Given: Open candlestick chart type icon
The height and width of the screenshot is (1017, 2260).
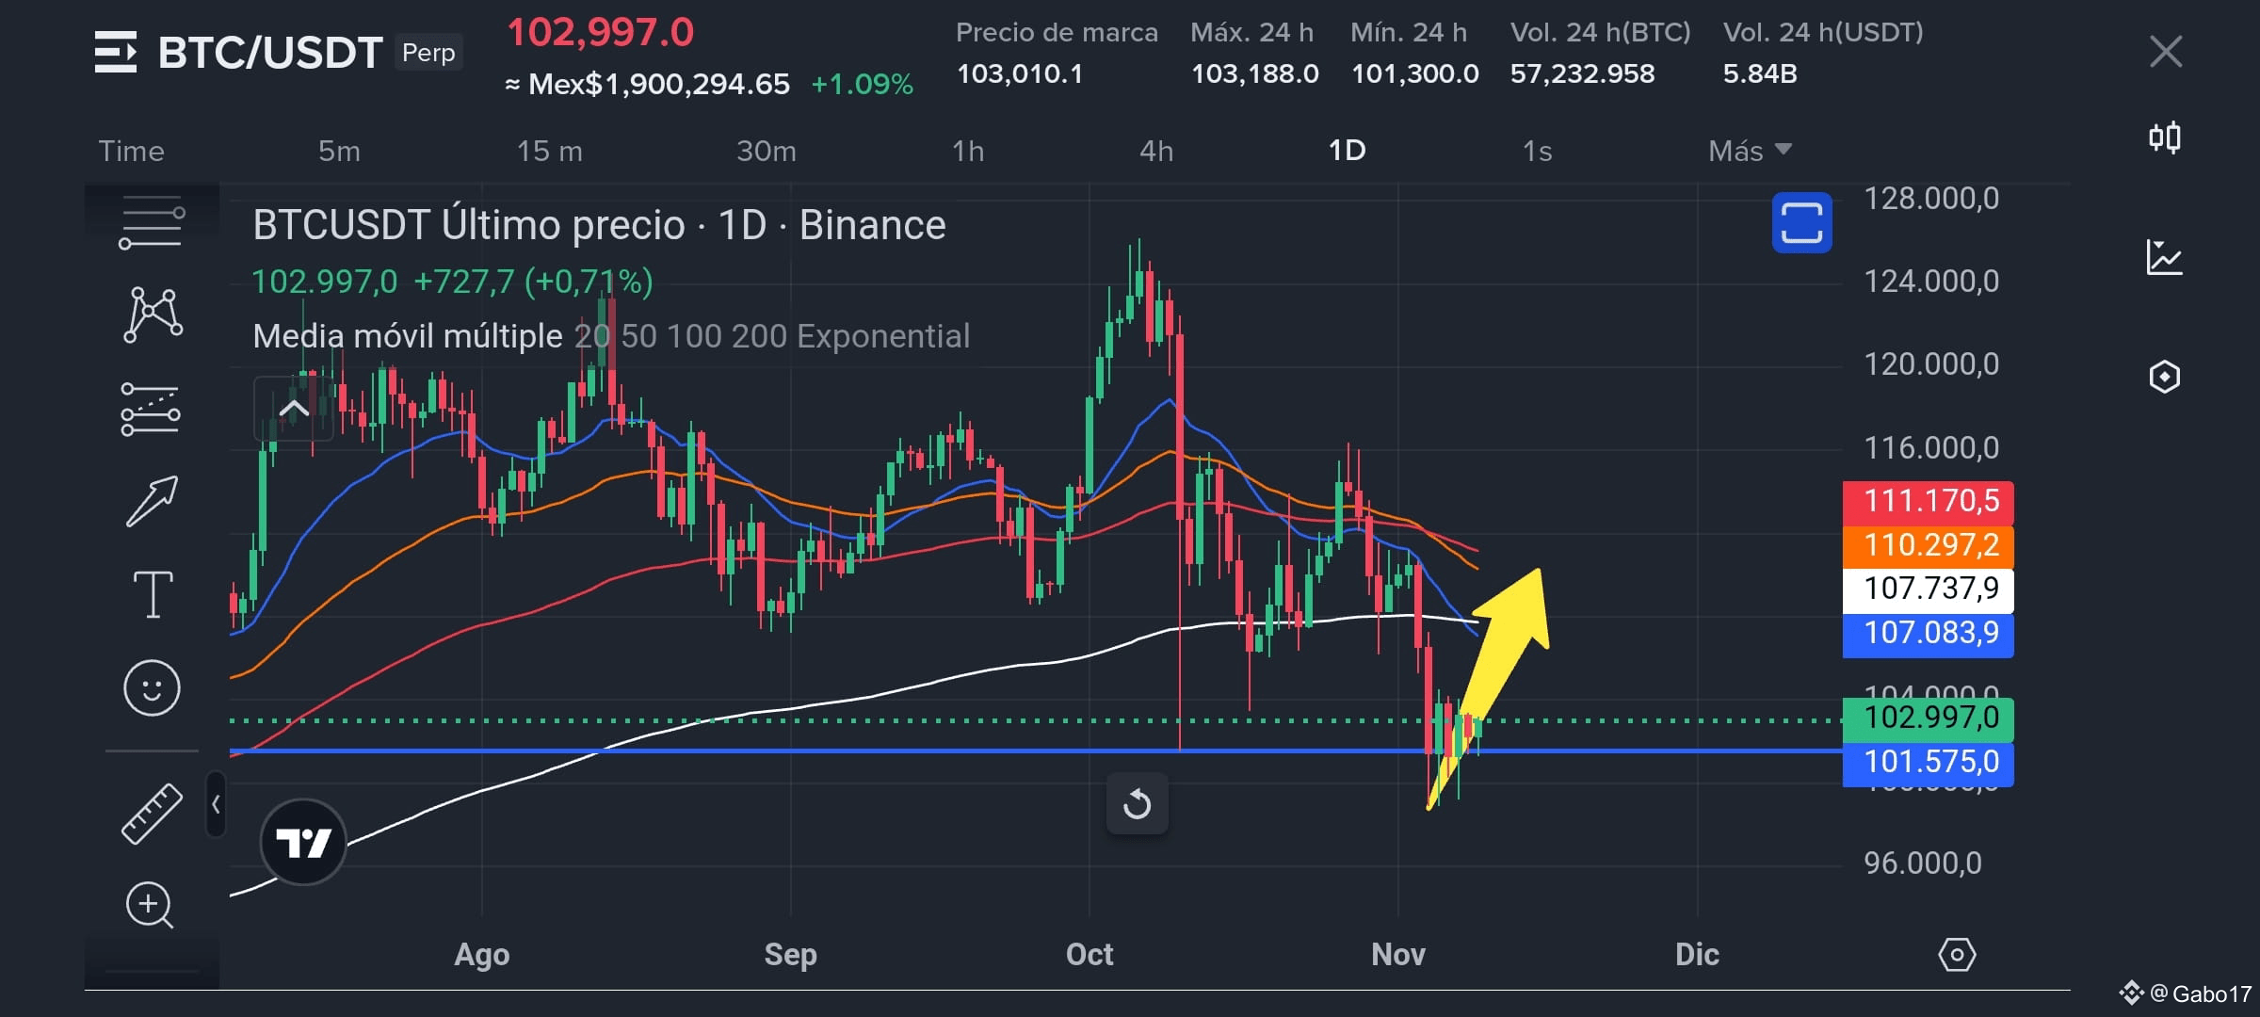Looking at the screenshot, I should pos(2164,138).
